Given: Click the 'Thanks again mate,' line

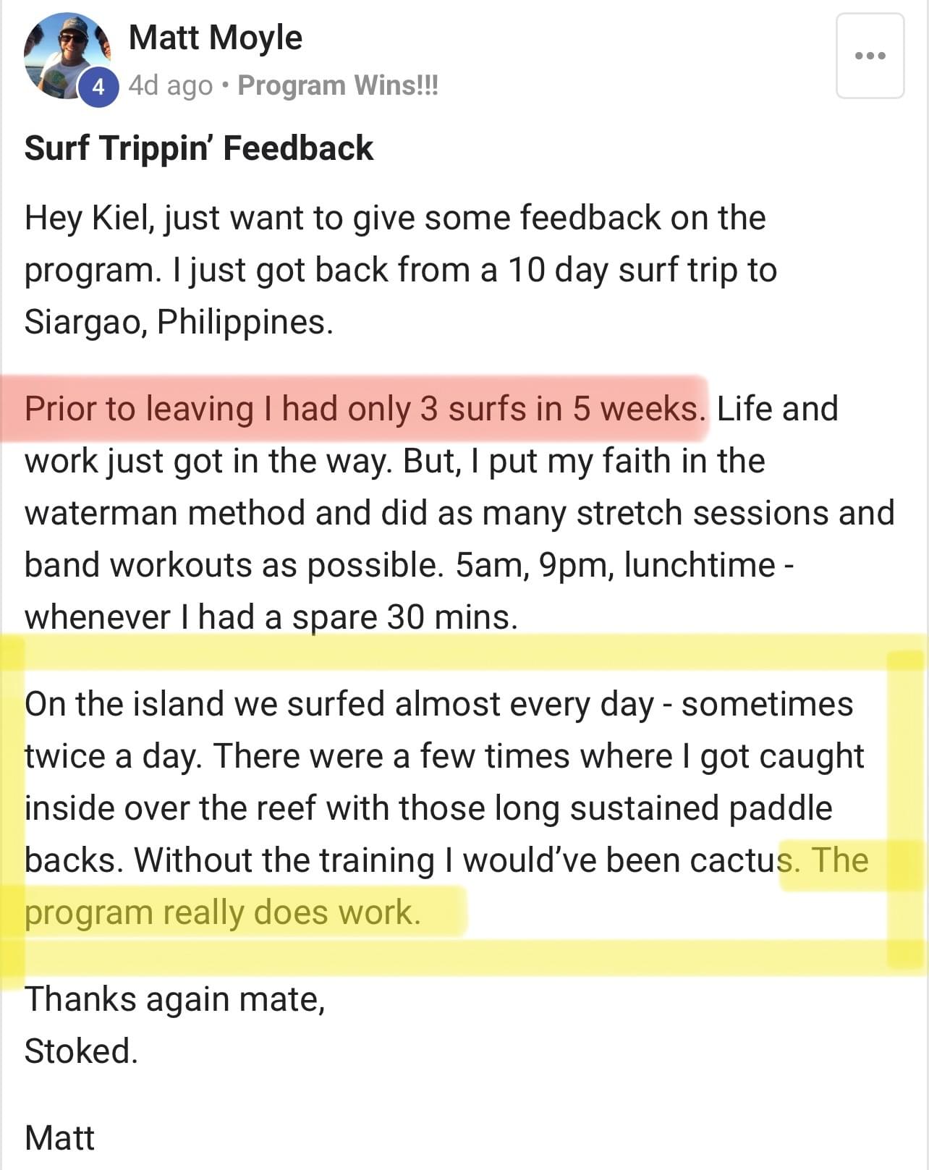Looking at the screenshot, I should (x=174, y=999).
